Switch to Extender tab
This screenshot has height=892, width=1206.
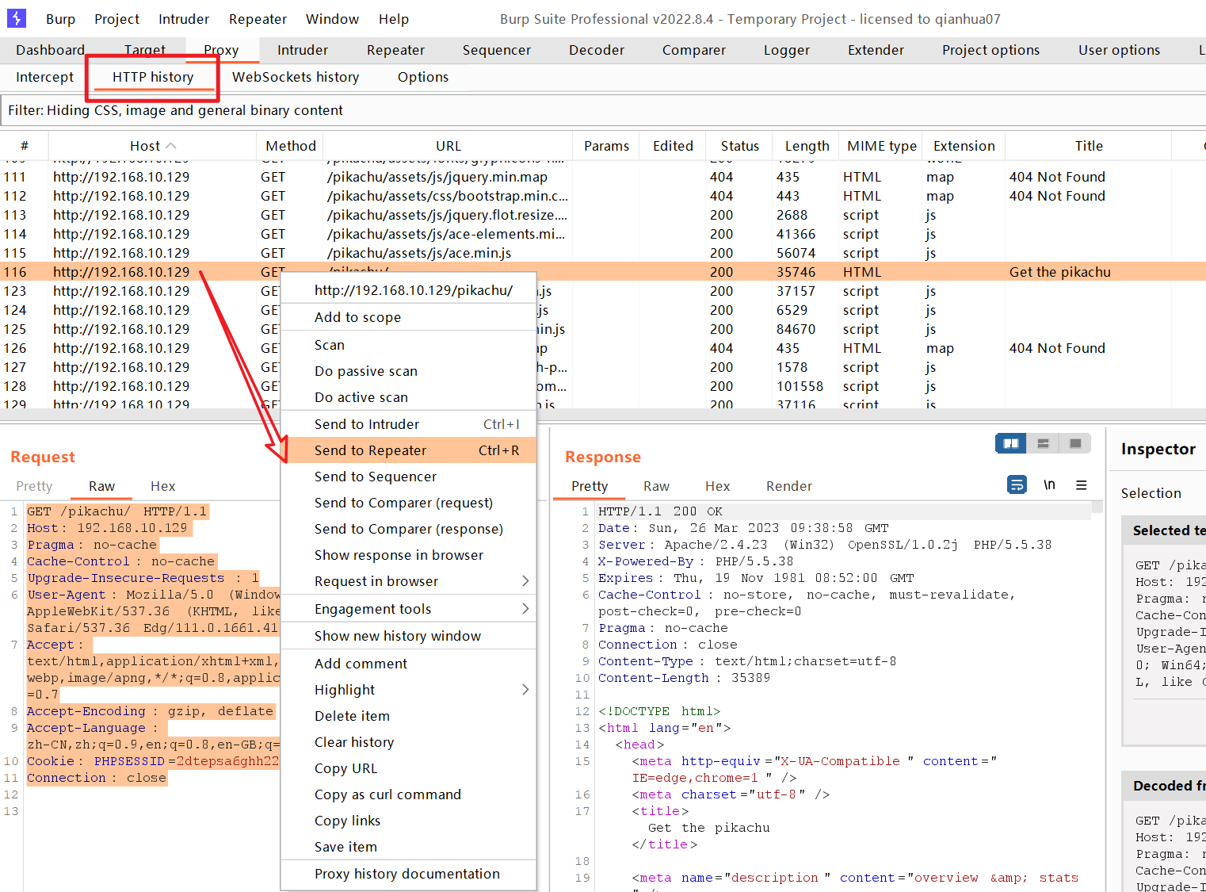point(876,50)
